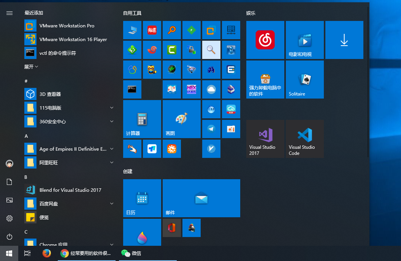
Task: Open the white E on dark blue tile
Action: click(231, 69)
